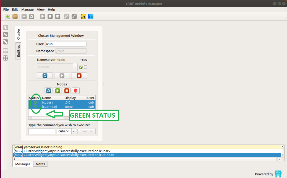
Task: Click the blue refresh button under Nodes
Action: tap(48, 91)
